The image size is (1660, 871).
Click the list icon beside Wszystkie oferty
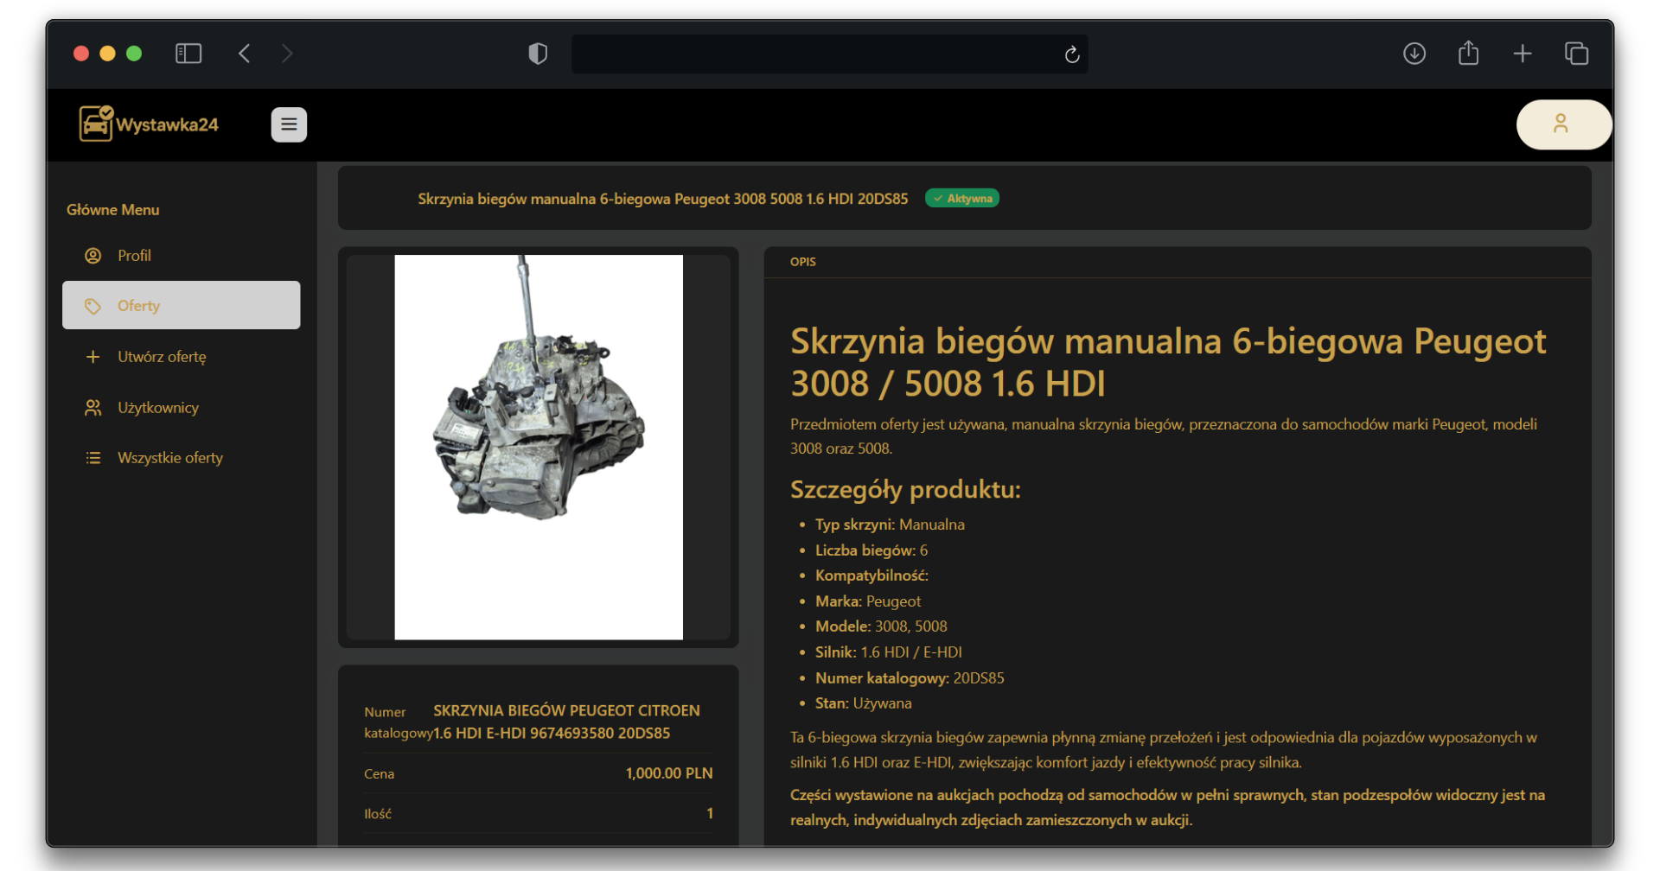pyautogui.click(x=93, y=457)
